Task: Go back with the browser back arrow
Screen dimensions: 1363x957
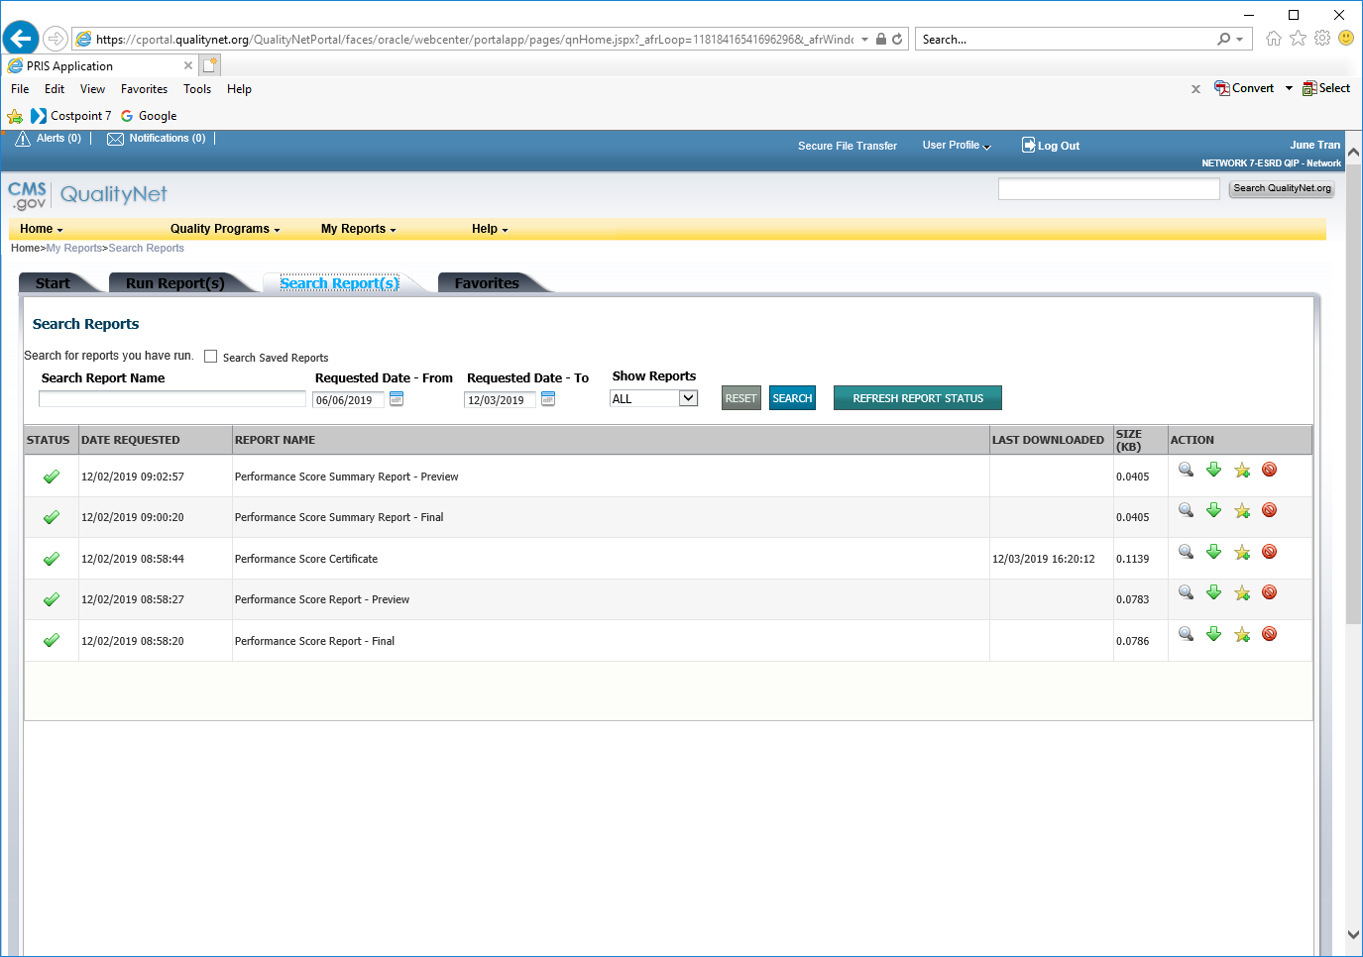Action: coord(21,39)
